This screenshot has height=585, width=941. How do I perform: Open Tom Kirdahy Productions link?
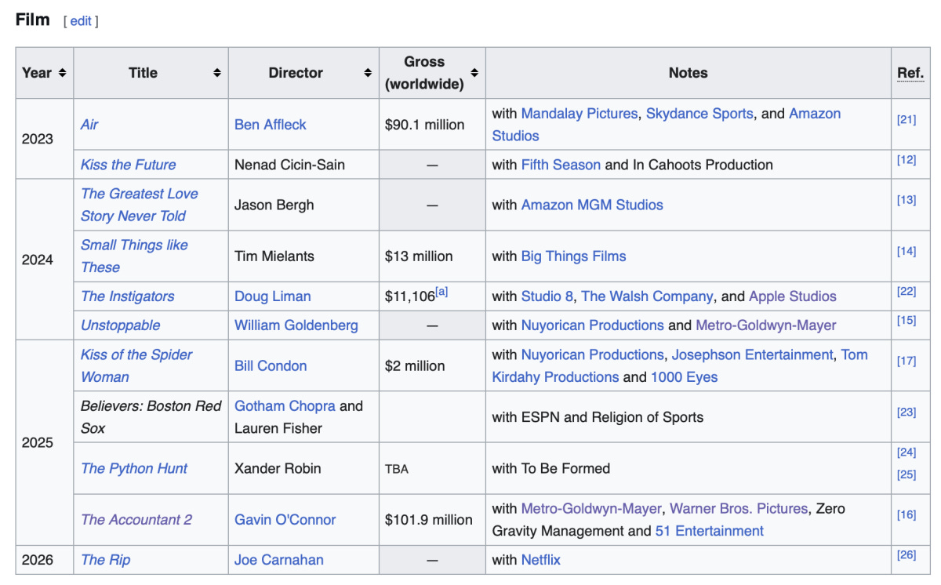point(680,366)
